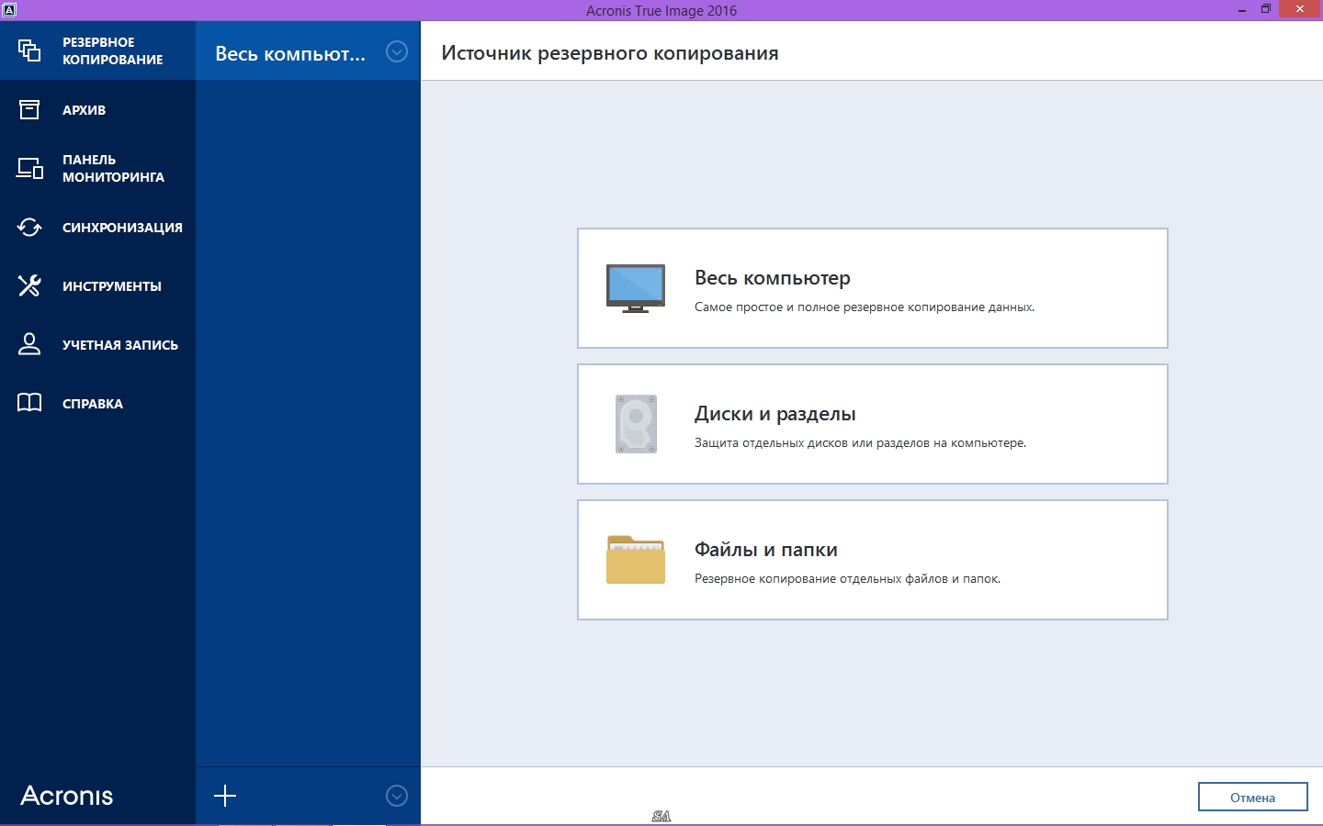1323x826 pixels.
Task: Click the hard disk drive icon
Action: [636, 424]
